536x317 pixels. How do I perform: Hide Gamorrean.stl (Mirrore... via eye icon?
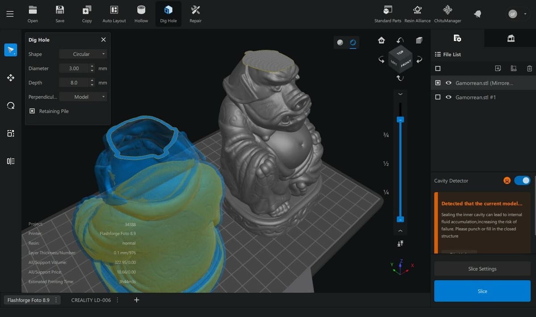448,83
